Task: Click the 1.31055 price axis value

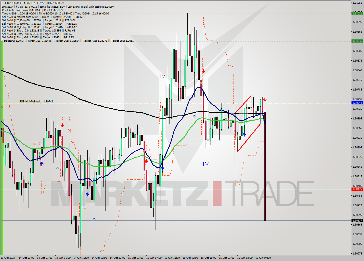Action: 357,3
